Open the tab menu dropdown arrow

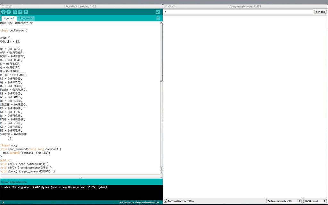coord(158,18)
